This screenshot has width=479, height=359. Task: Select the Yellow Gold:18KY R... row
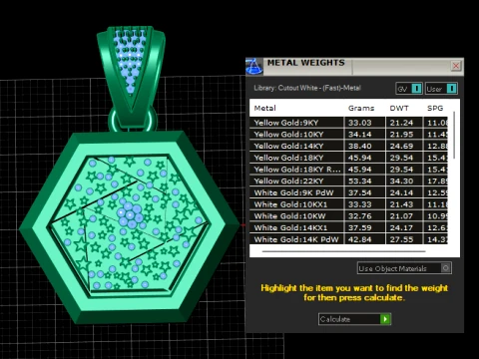[348, 170]
